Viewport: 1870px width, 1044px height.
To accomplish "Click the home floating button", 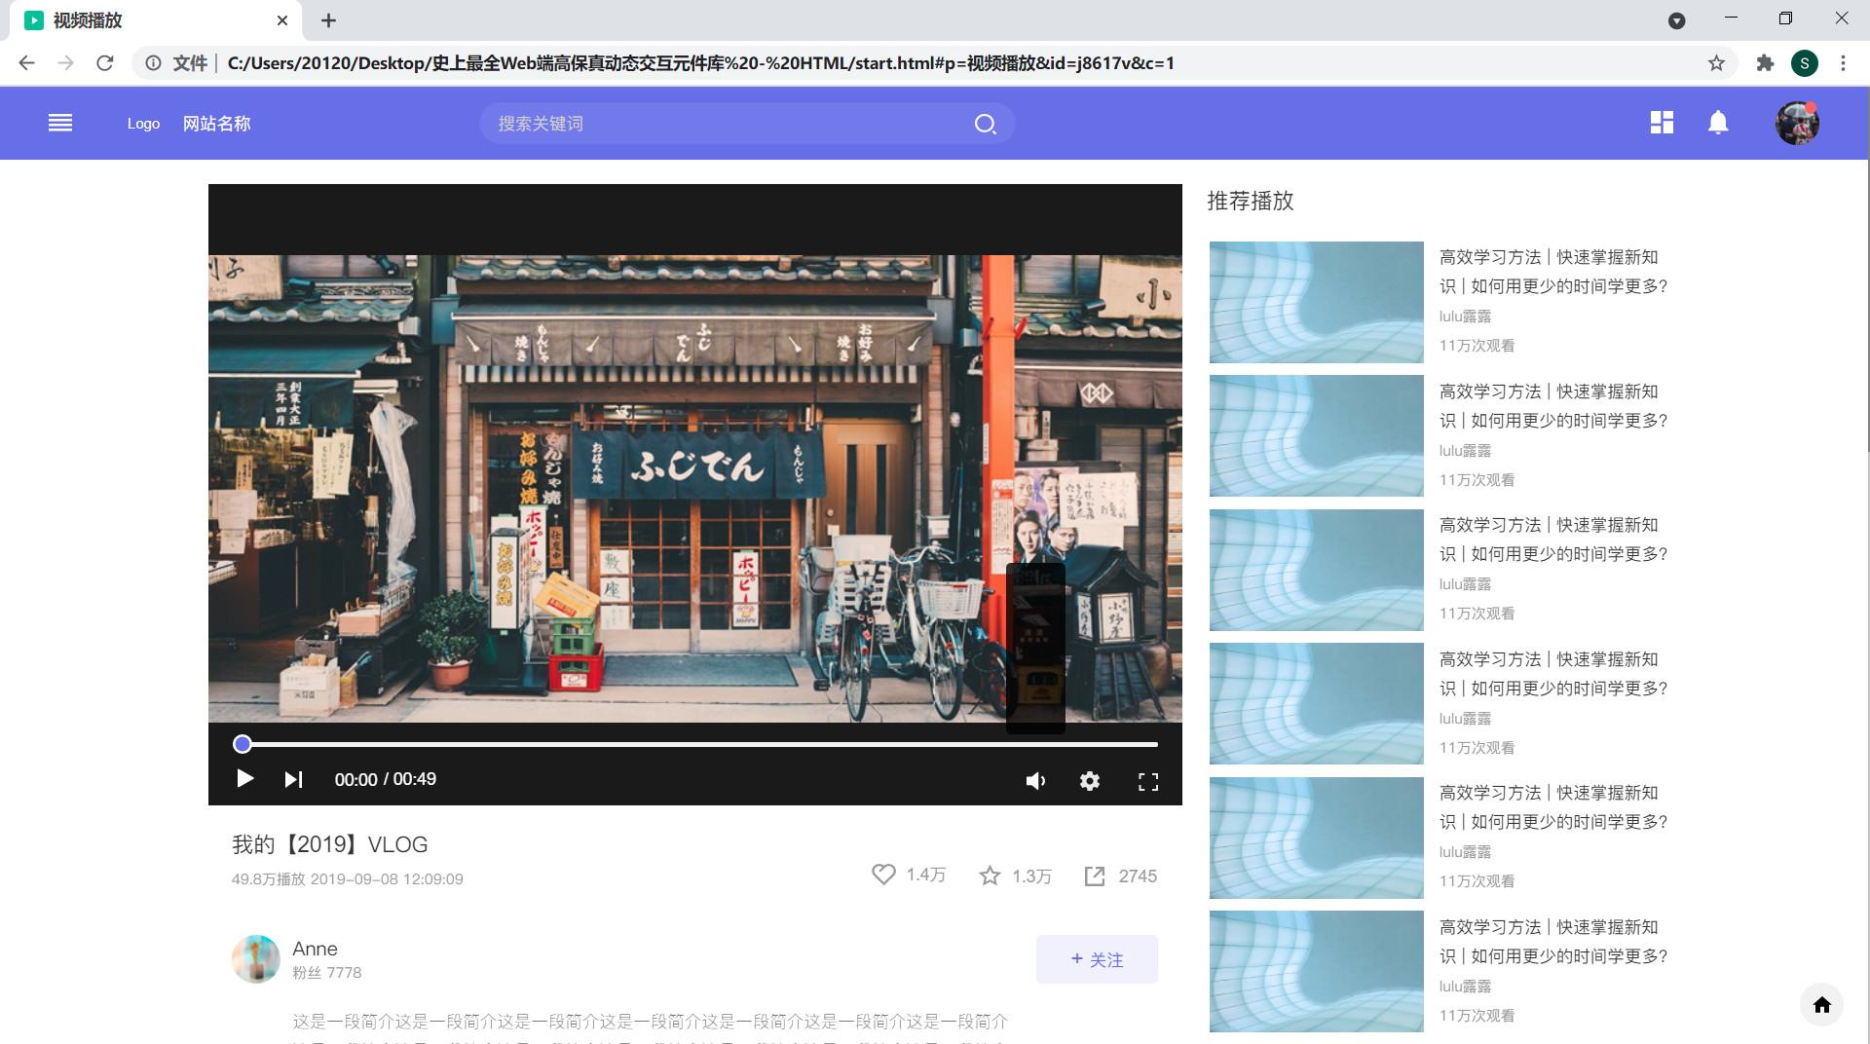I will click(x=1822, y=1005).
